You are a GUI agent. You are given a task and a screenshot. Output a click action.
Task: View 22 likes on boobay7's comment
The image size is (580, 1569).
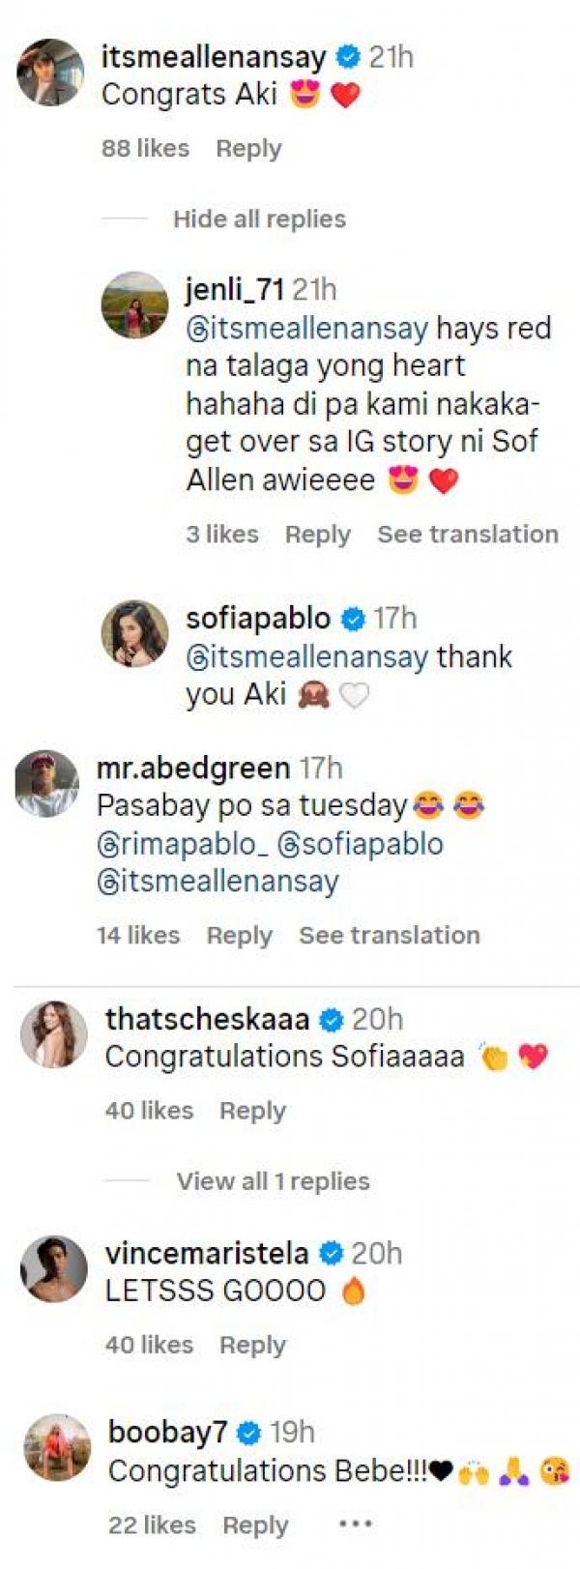pos(152,1525)
